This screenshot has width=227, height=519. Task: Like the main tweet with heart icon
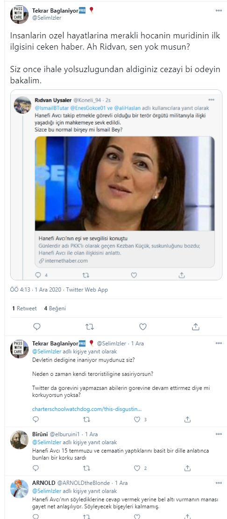[143, 327]
